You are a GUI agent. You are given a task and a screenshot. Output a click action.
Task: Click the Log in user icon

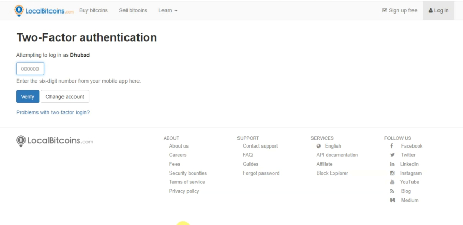pos(431,10)
